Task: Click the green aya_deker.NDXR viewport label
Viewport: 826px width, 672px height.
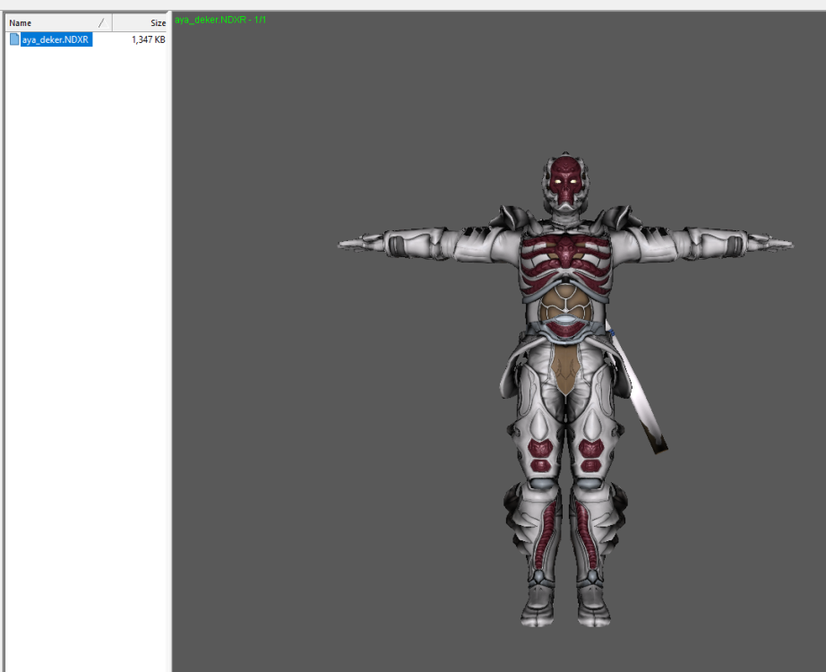Action: click(220, 20)
